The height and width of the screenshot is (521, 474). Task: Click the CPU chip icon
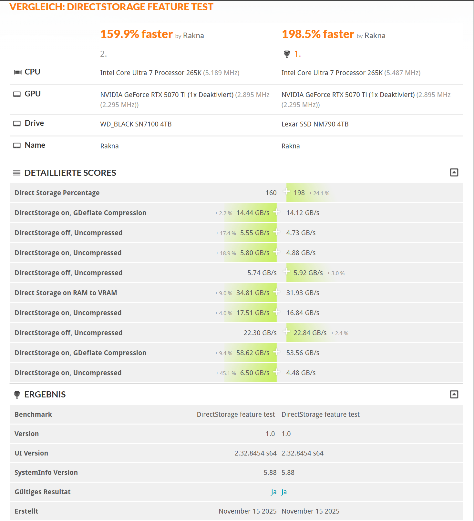coord(17,72)
